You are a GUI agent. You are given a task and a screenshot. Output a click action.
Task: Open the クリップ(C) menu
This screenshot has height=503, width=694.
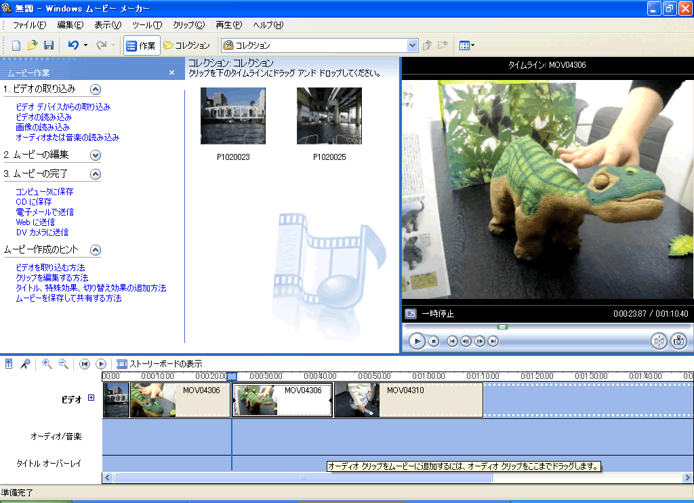pos(188,25)
